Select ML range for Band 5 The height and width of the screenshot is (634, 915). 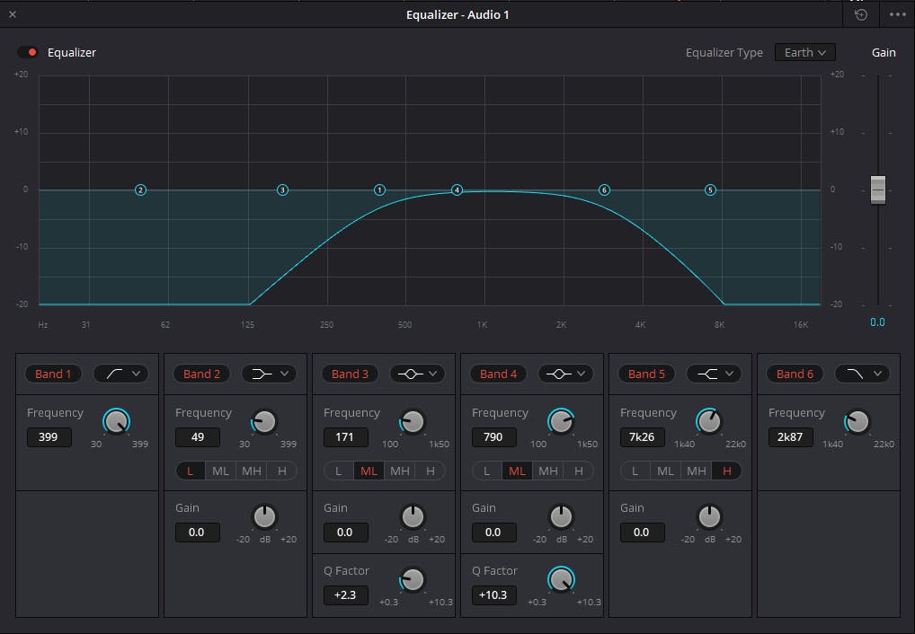click(x=665, y=471)
